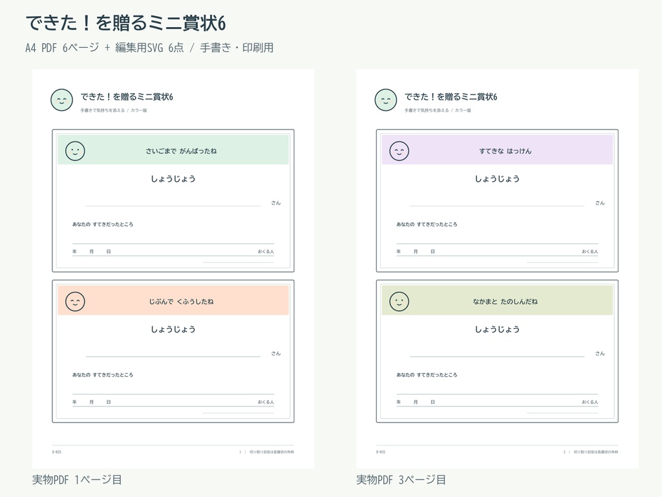Click smiley face in じぶんで くふうしたね banner
Viewport: 662px width, 497px height.
75,302
